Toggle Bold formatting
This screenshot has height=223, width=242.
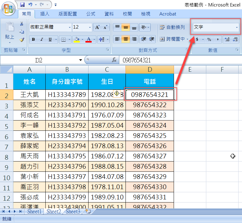pos(33,39)
